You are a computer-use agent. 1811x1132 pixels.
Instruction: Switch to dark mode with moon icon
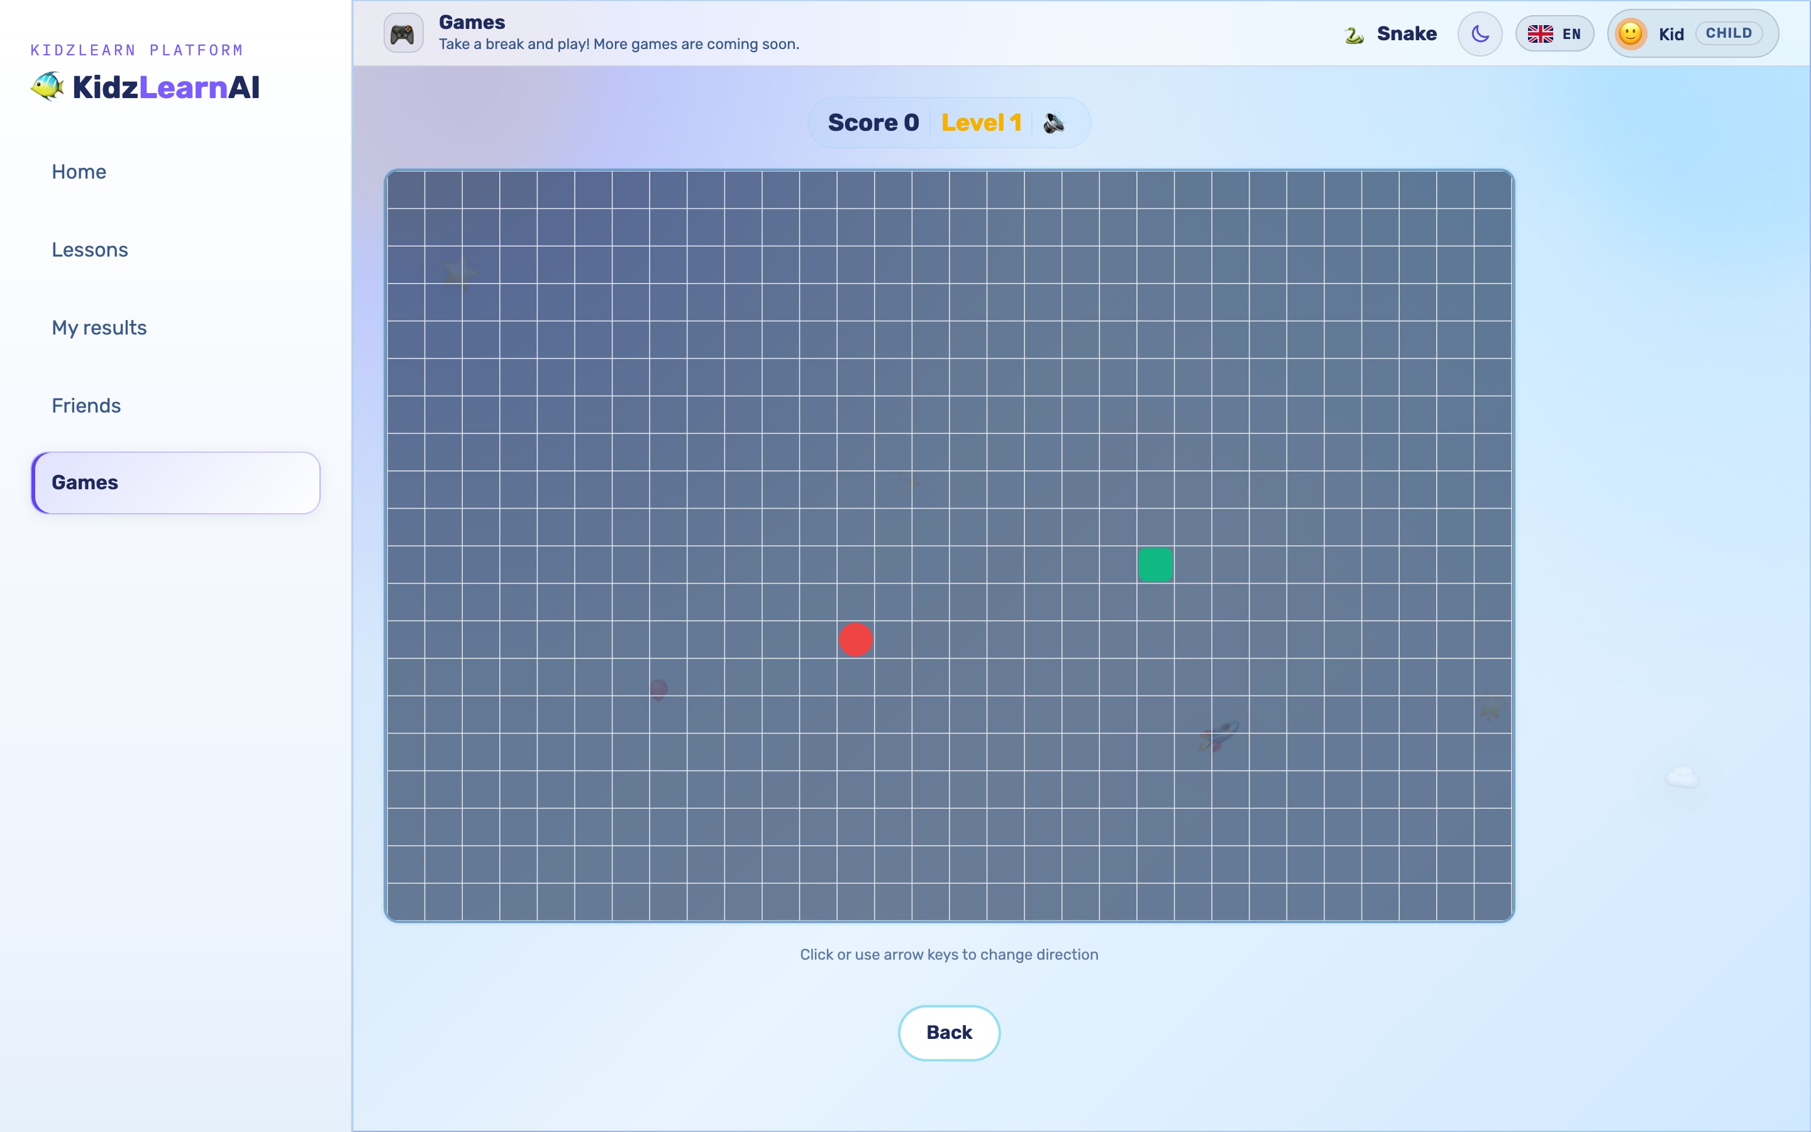tap(1480, 34)
